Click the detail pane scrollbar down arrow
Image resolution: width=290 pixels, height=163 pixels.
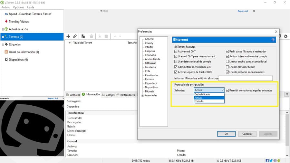(287, 155)
